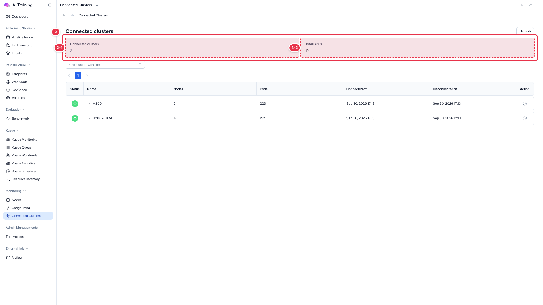543x305 pixels.
Task: Open the Nodes monitoring page
Action: (x=28, y=200)
